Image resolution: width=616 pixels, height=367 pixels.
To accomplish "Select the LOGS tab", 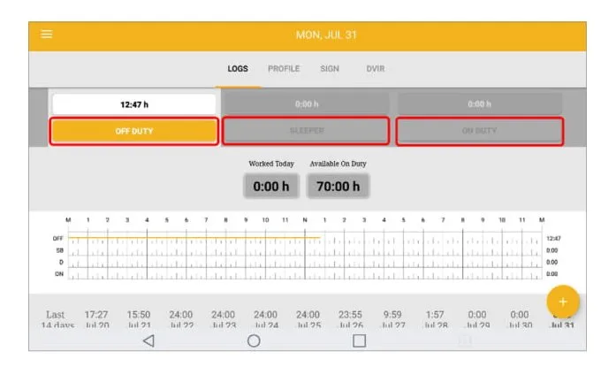I will point(238,69).
